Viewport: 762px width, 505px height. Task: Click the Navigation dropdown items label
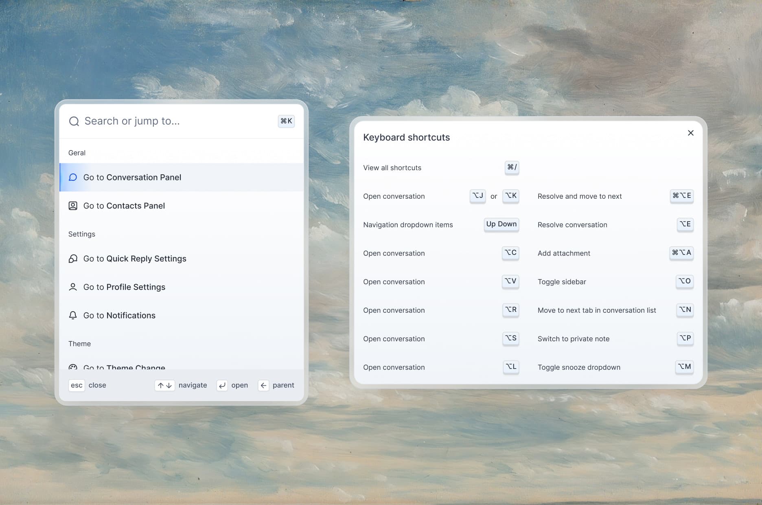pyautogui.click(x=408, y=225)
